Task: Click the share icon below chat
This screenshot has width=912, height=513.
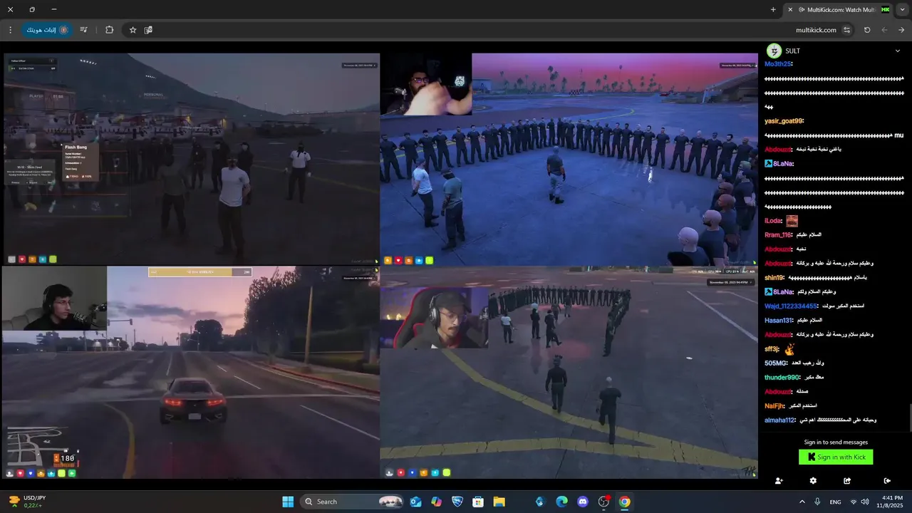Action: coord(847,481)
